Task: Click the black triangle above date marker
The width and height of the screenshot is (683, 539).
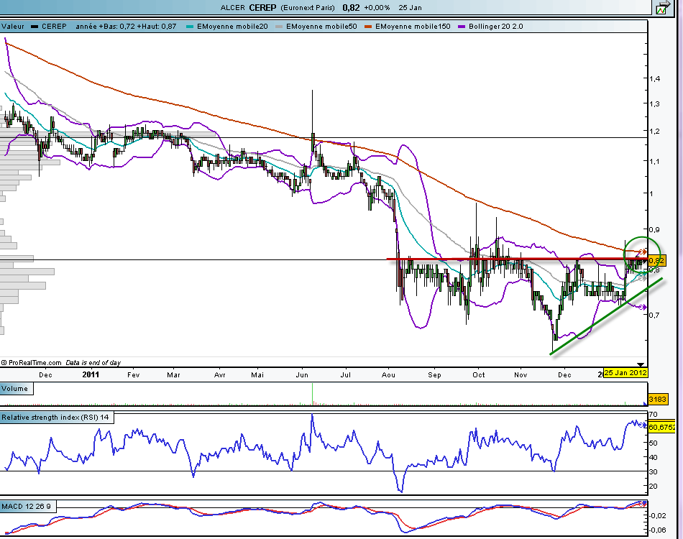Action: tap(641, 365)
